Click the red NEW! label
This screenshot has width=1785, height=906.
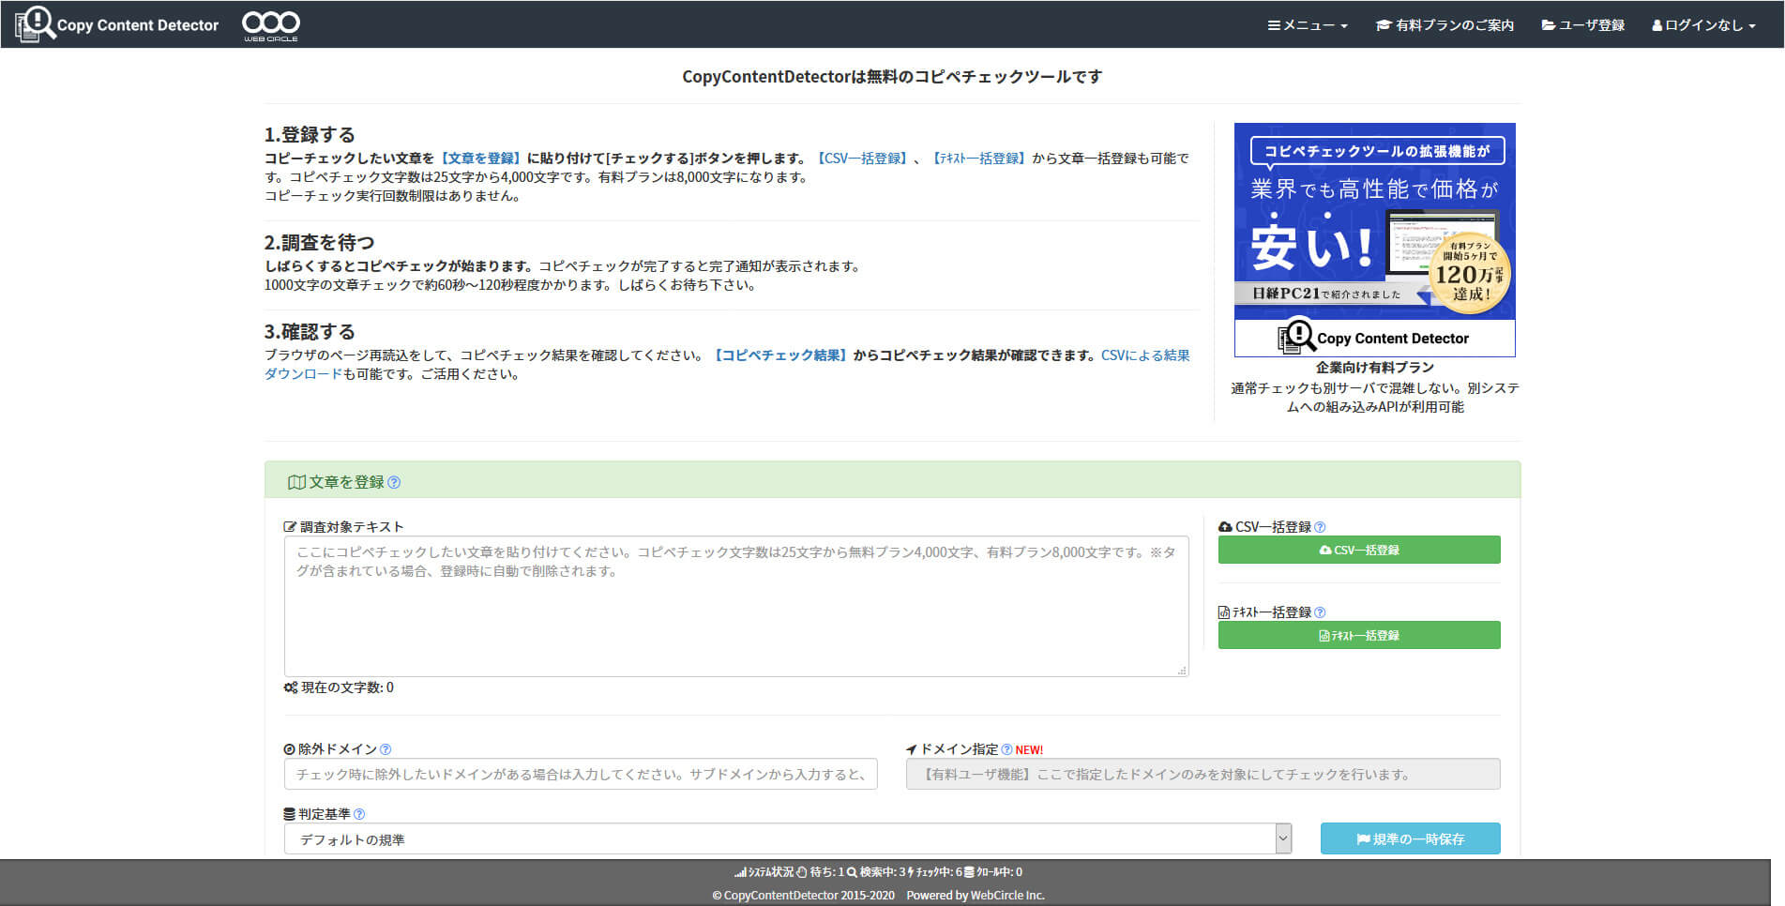[1029, 750]
